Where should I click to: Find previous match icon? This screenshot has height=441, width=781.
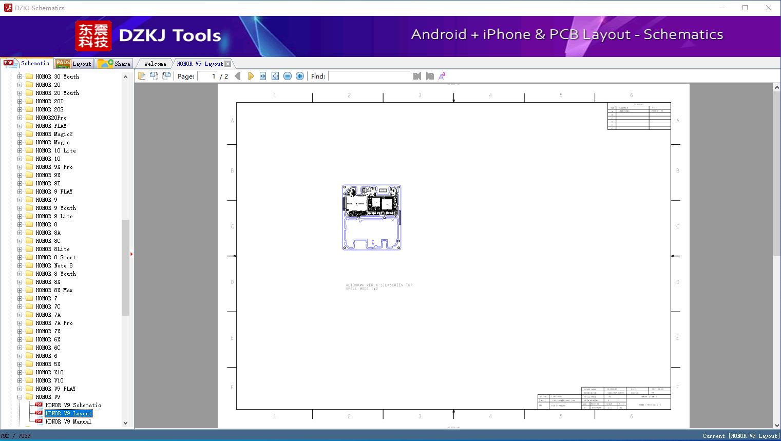417,76
